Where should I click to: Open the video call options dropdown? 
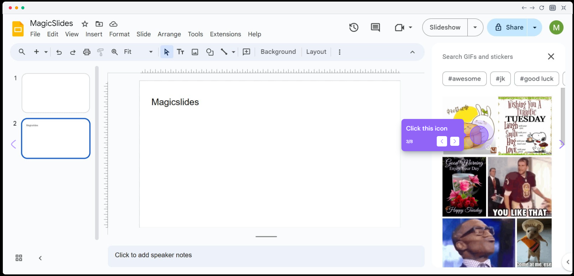(410, 27)
